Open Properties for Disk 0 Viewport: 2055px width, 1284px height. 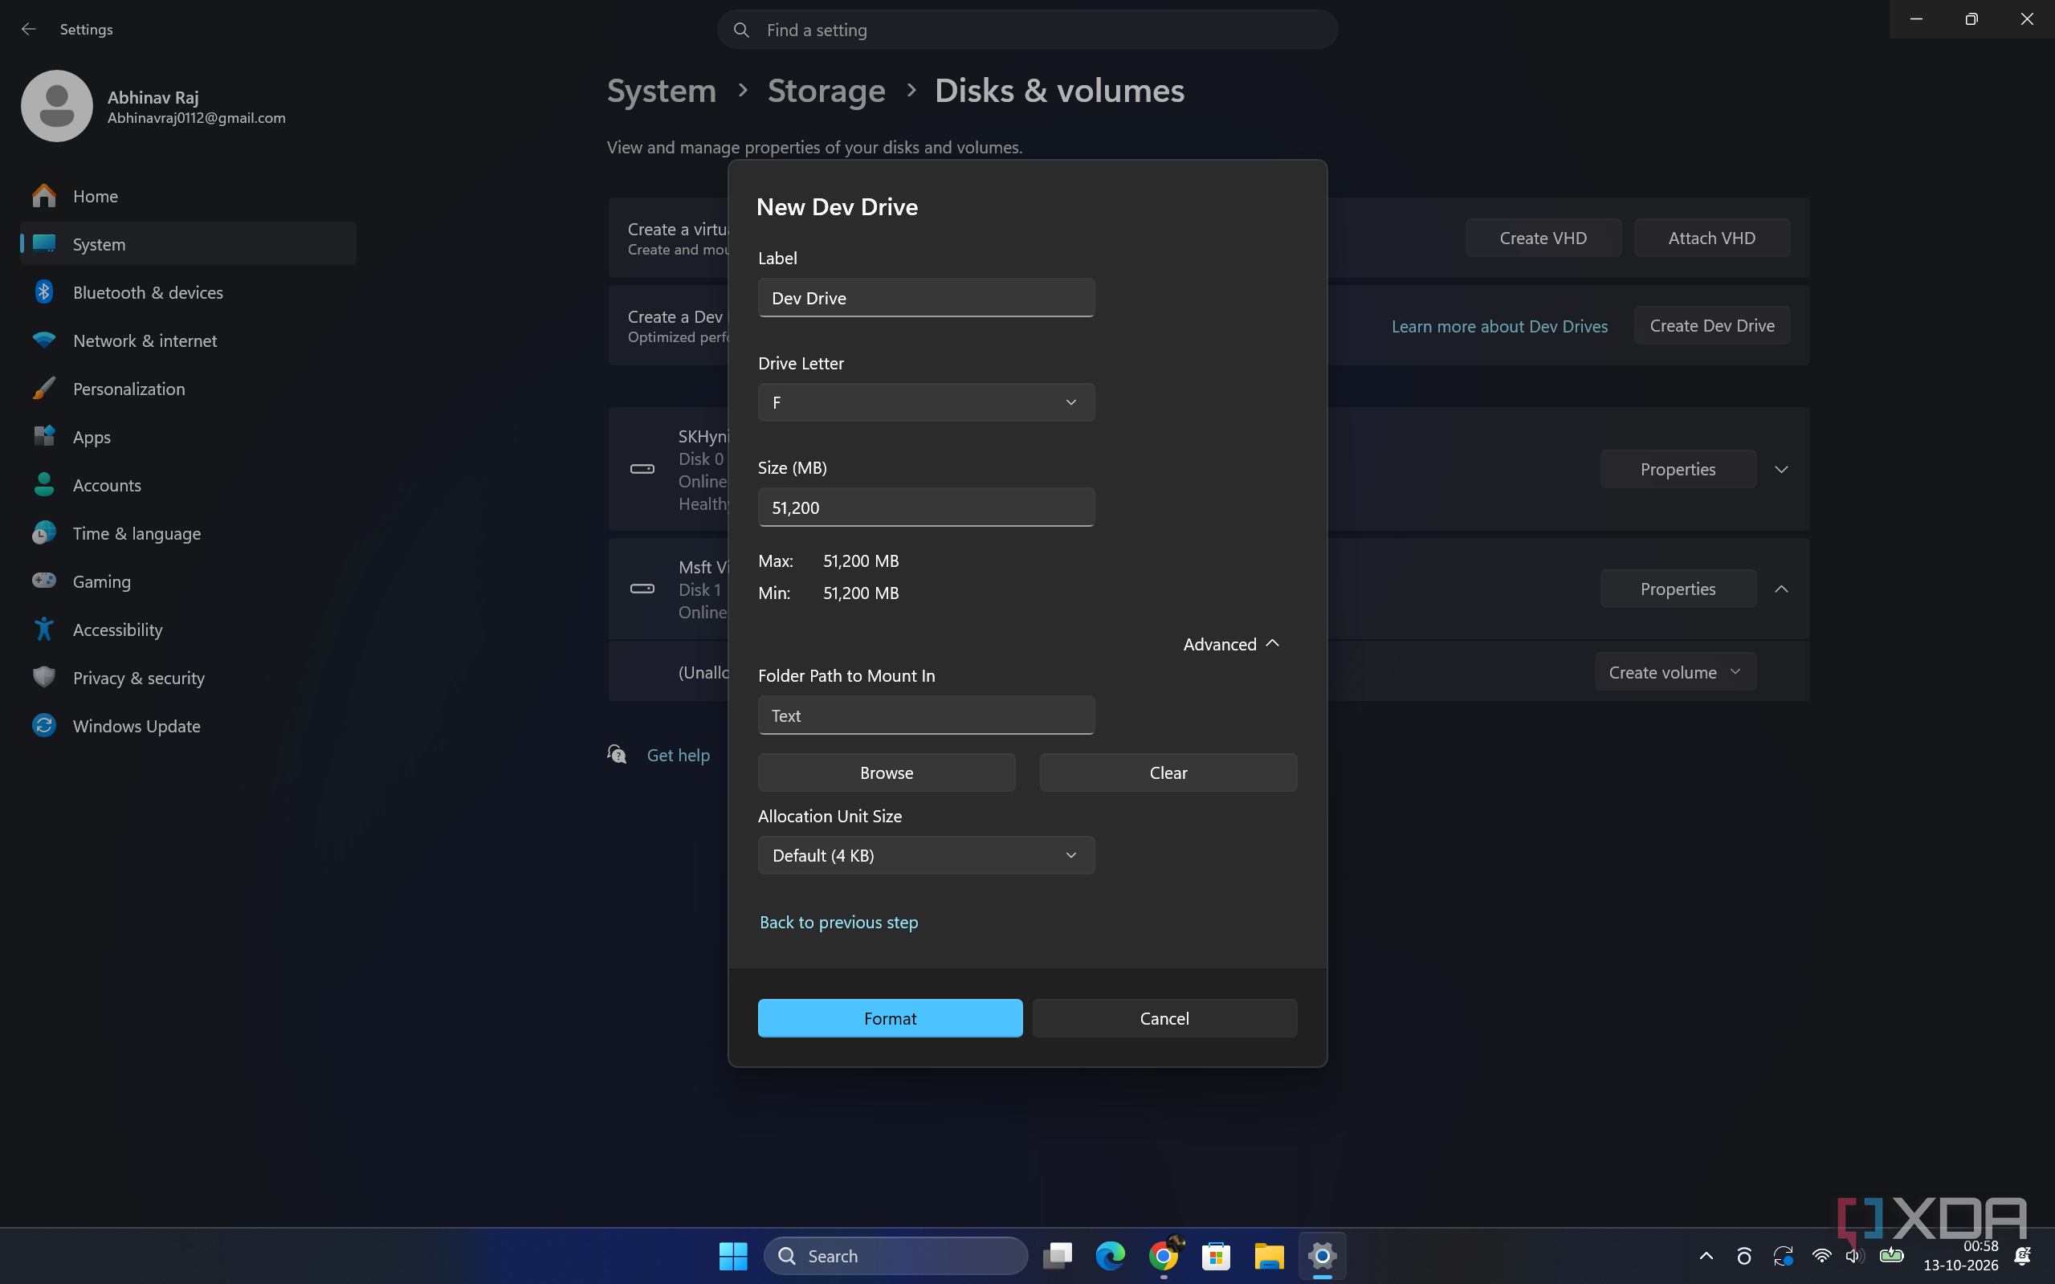[x=1678, y=469]
